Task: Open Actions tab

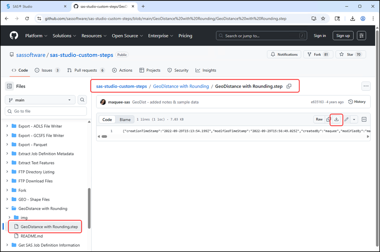Action: click(122, 70)
